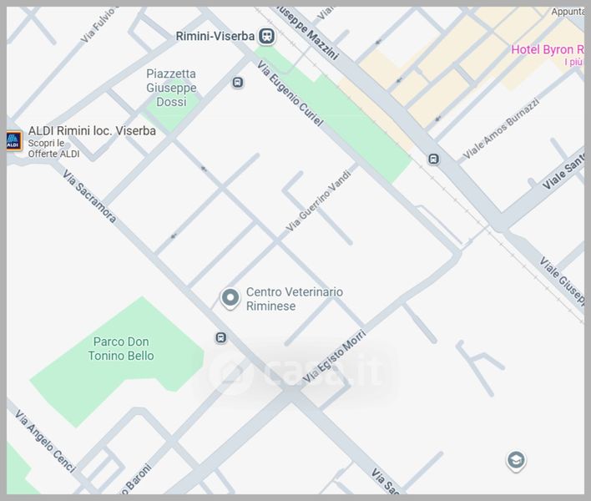Select bus stop icon beside Parco Don Tonino Bello
Viewport: 591px width, 501px height.
click(x=220, y=337)
